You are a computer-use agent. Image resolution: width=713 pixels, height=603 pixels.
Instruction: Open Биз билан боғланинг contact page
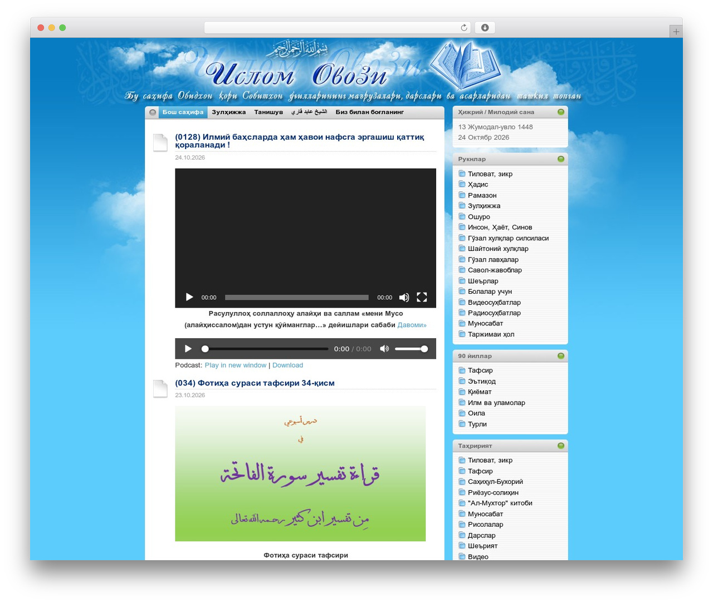(x=369, y=112)
